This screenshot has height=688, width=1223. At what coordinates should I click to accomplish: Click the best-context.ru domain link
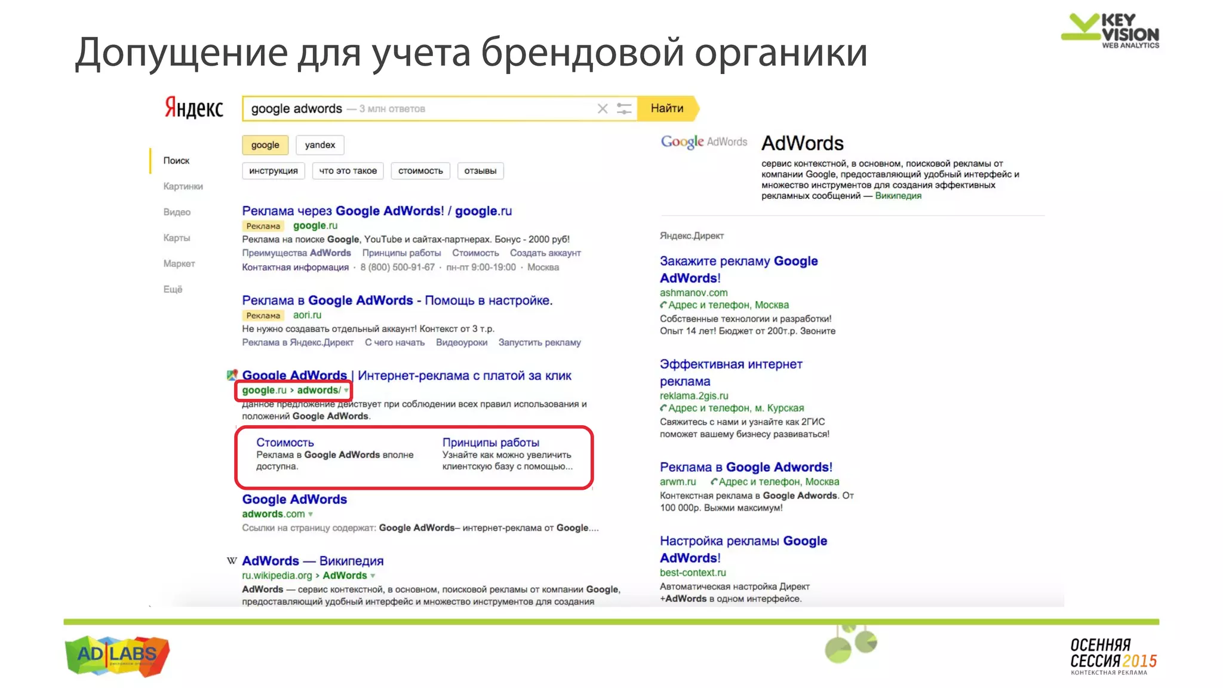pos(693,573)
